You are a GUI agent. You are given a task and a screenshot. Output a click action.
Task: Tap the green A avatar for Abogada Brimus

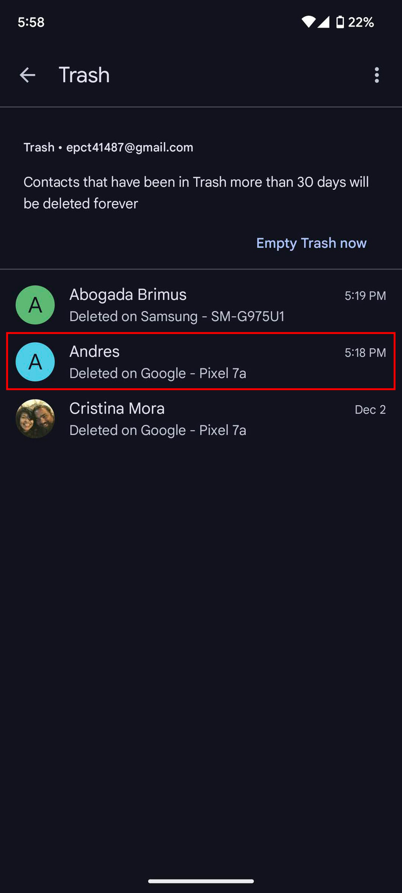point(35,305)
